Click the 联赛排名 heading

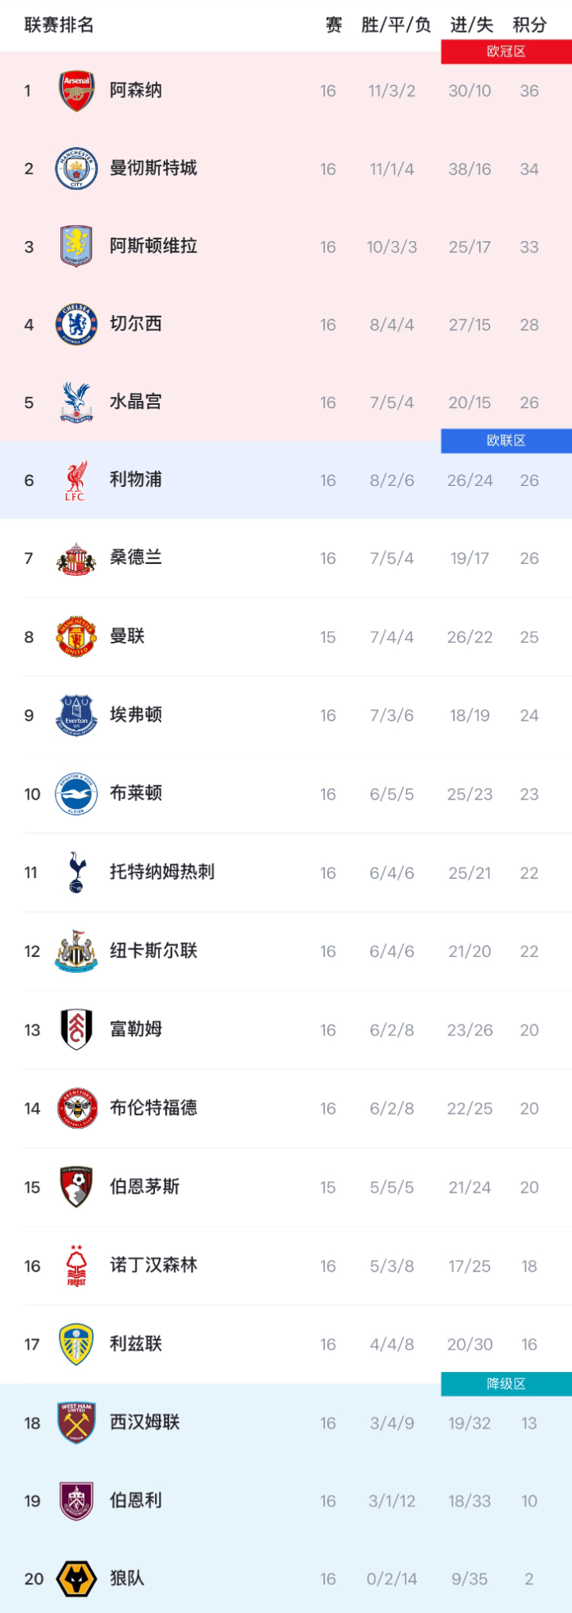[x=59, y=25]
